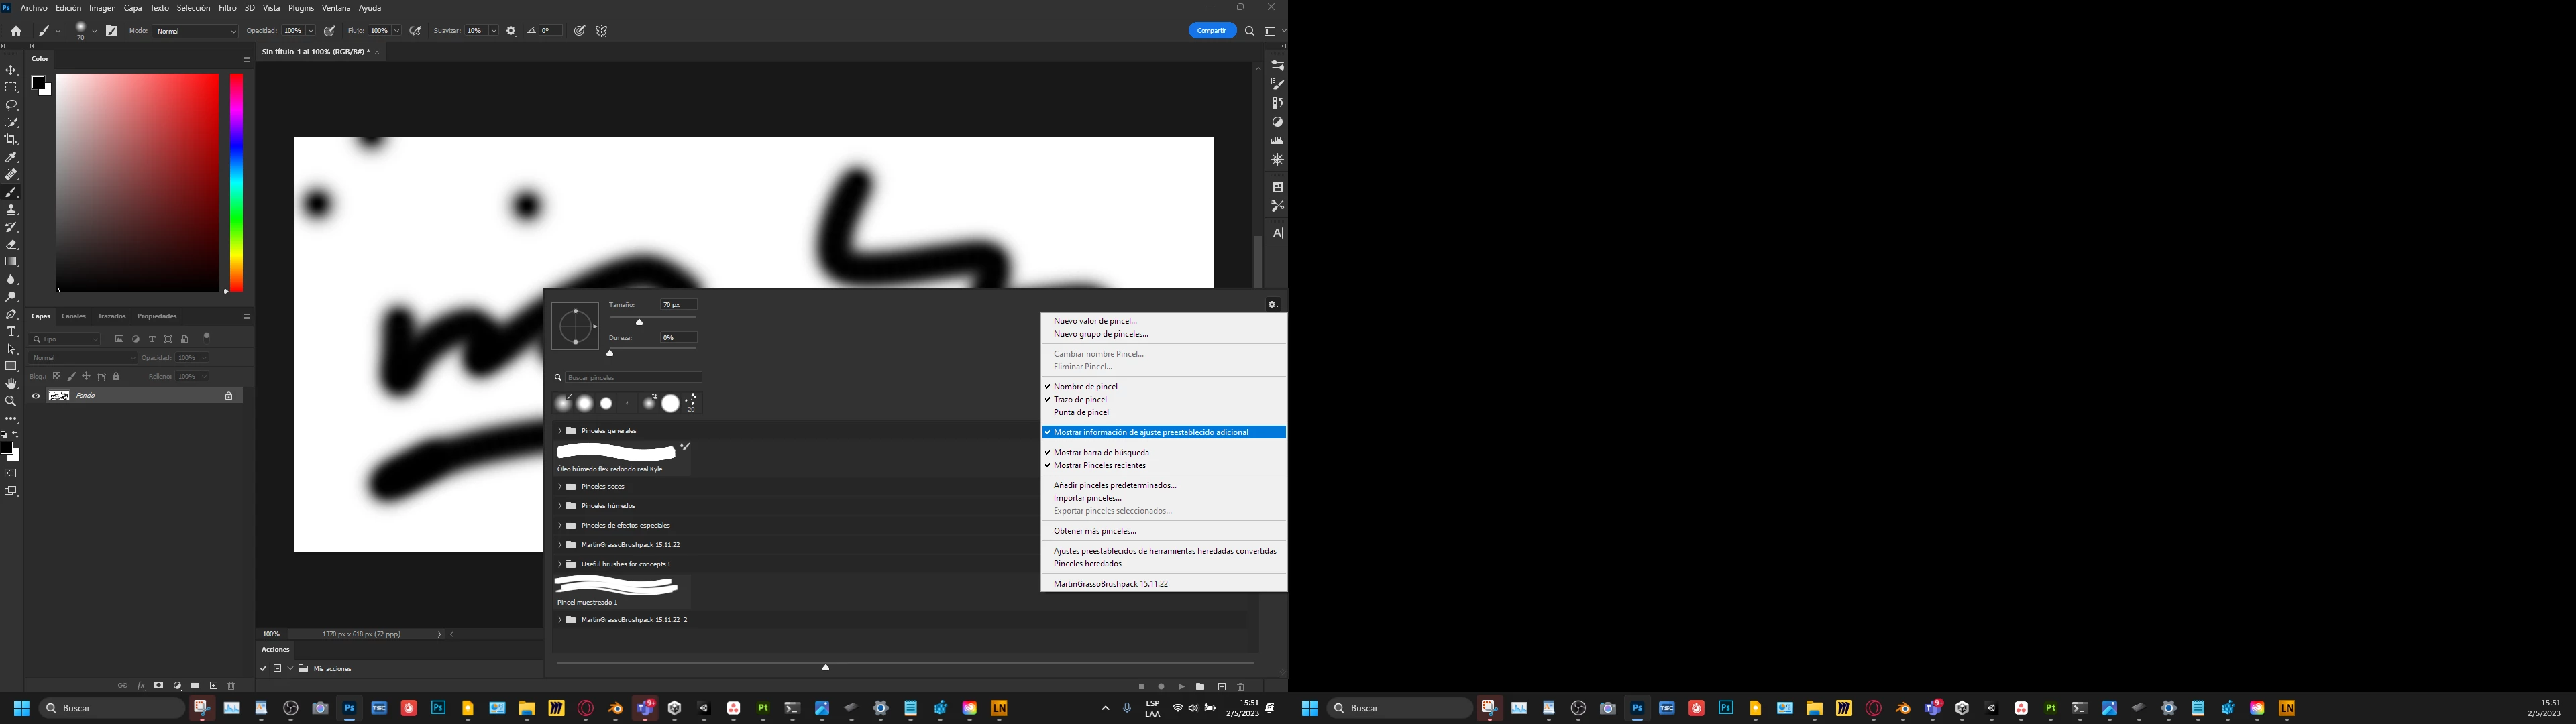Uncheck 'Mostrar Pinceles recientes' option
2576x724 pixels.
1099,465
